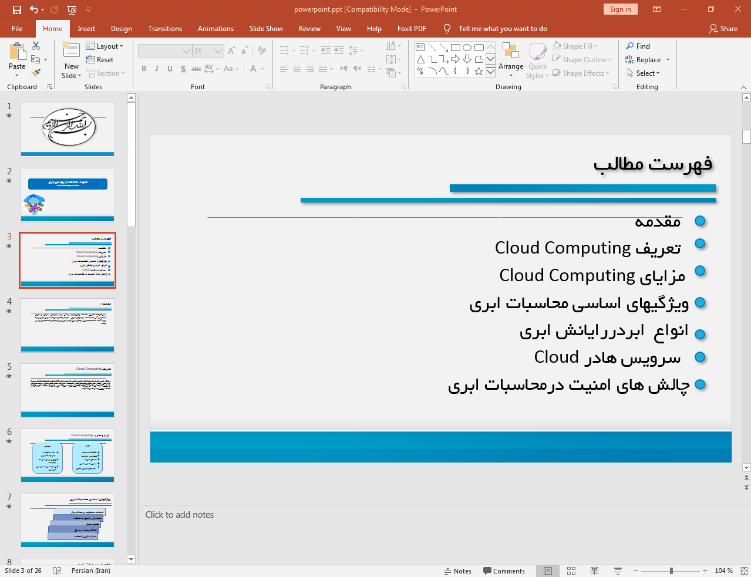Select the oval shape in gallery
The height and width of the screenshot is (577, 751).
[467, 48]
